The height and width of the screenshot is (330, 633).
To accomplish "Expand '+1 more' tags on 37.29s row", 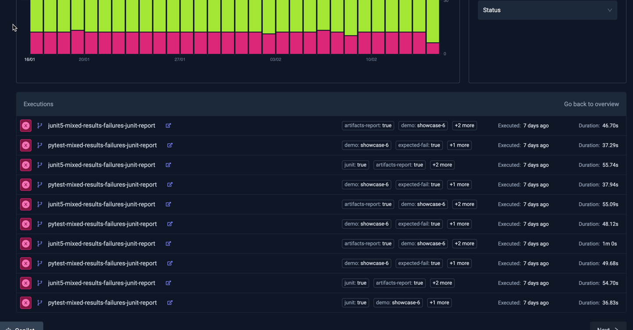I will click(459, 145).
